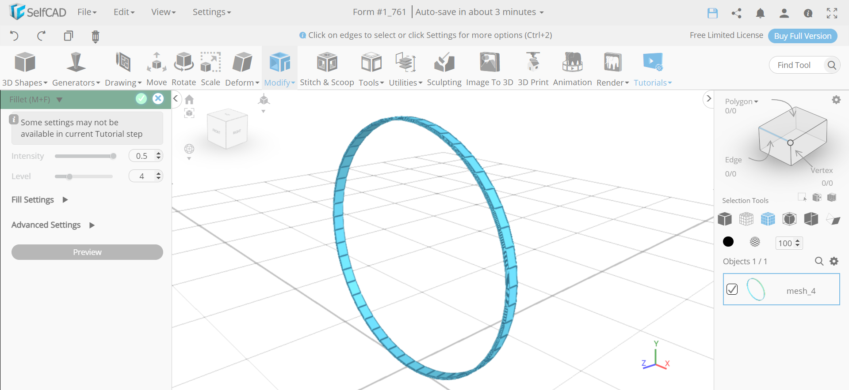Toggle visibility checkbox for mesh_4
Screen dimensions: 849x390
[732, 289]
